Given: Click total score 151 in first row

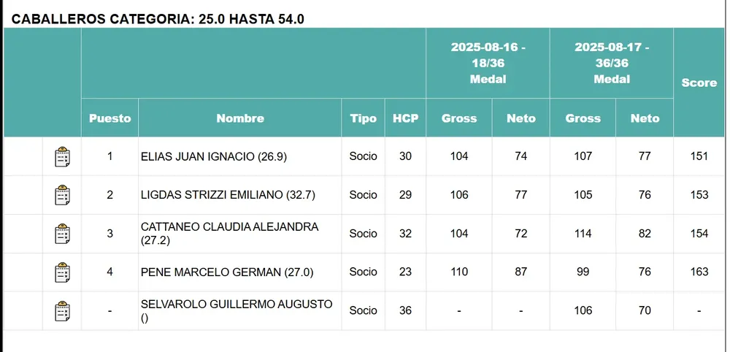Looking at the screenshot, I should (x=699, y=157).
